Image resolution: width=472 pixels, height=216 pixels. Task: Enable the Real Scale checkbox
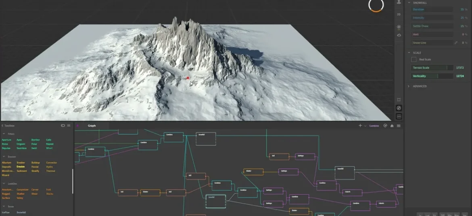pyautogui.click(x=414, y=60)
